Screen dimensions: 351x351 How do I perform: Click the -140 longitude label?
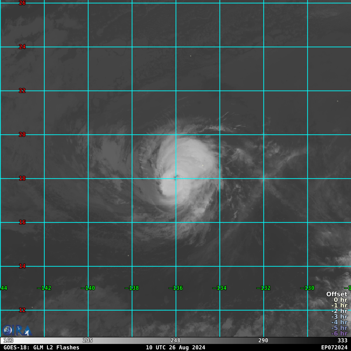pos(88,288)
